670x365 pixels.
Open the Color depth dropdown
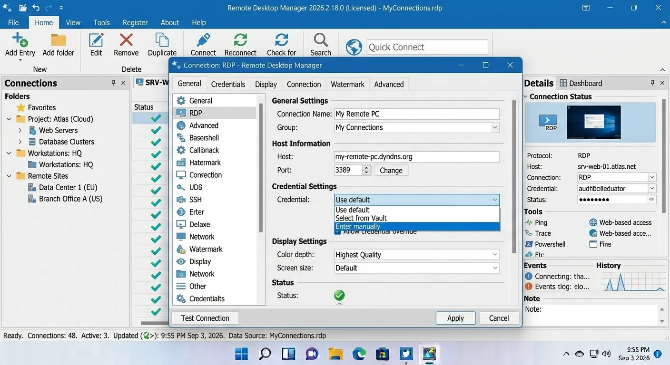click(495, 255)
